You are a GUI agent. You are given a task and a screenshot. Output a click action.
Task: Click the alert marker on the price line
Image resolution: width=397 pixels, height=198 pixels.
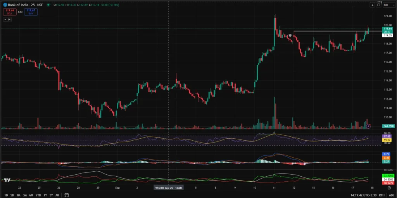[x=290, y=35]
